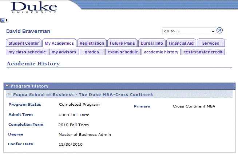The height and width of the screenshot is (154, 238).
Task: Open the Bursar Info tab
Action: pyautogui.click(x=152, y=43)
